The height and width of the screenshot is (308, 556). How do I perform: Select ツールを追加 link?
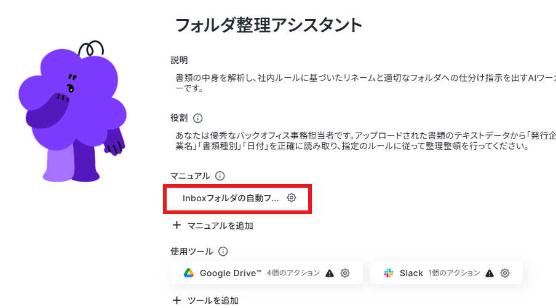click(213, 301)
